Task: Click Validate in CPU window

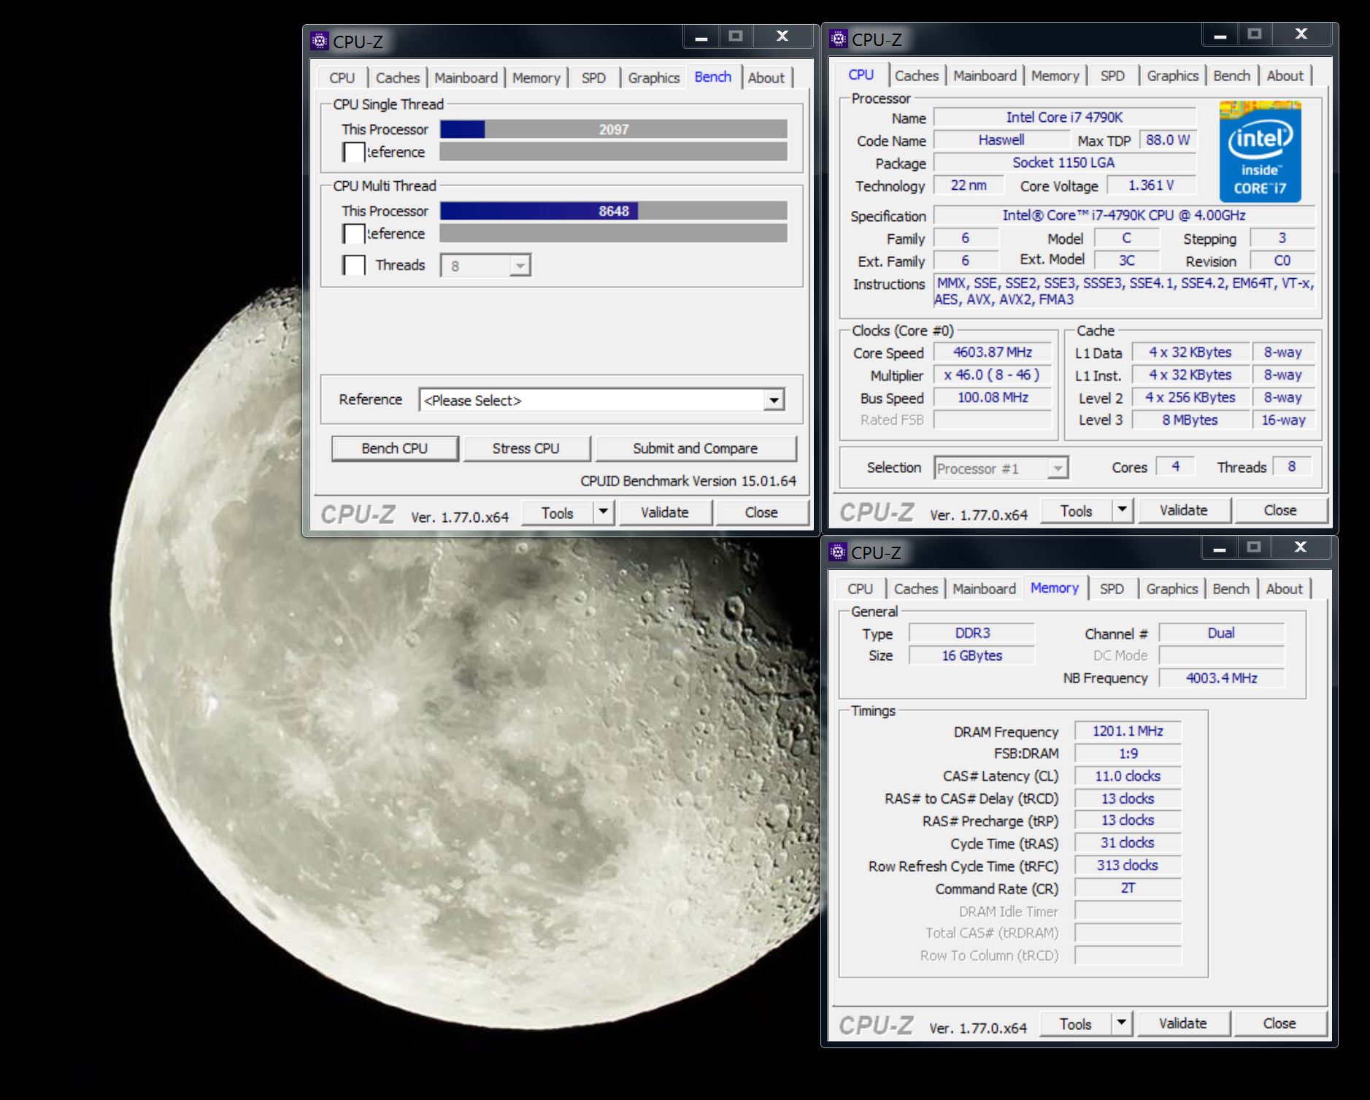Action: point(1184,510)
